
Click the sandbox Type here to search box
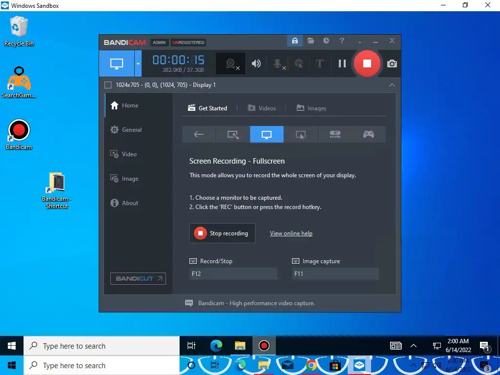(102, 346)
